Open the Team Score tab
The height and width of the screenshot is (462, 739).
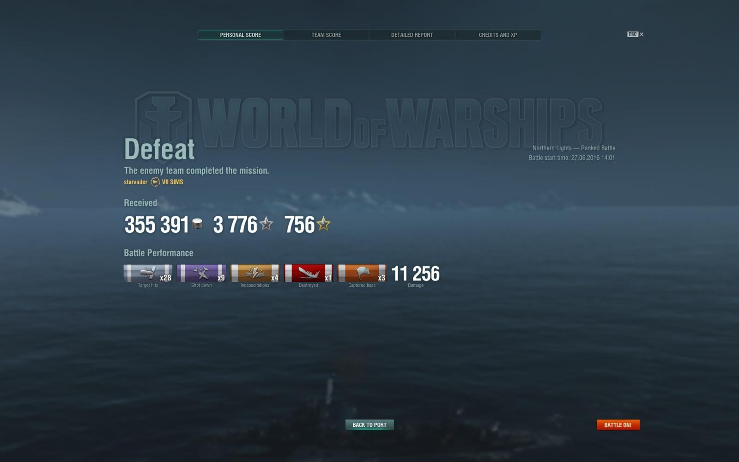click(326, 35)
